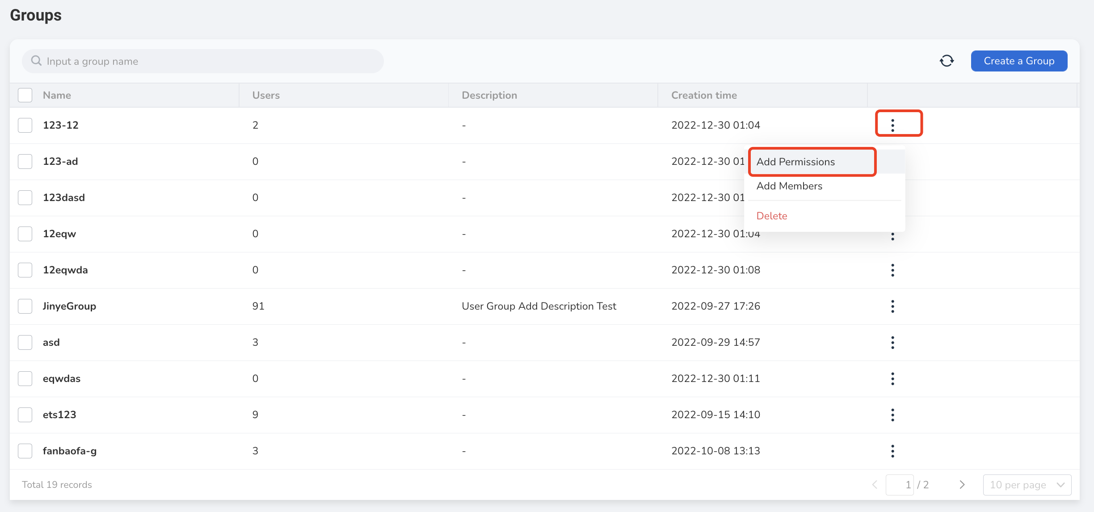Click the page number input box
This screenshot has height=512, width=1094.
pos(900,485)
